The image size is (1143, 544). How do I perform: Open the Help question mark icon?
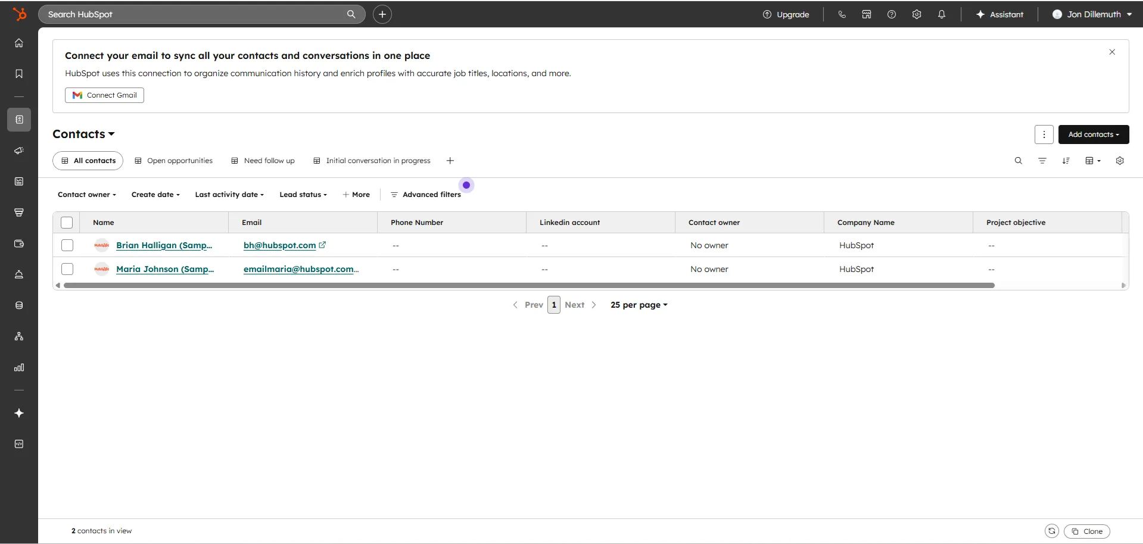(x=892, y=14)
